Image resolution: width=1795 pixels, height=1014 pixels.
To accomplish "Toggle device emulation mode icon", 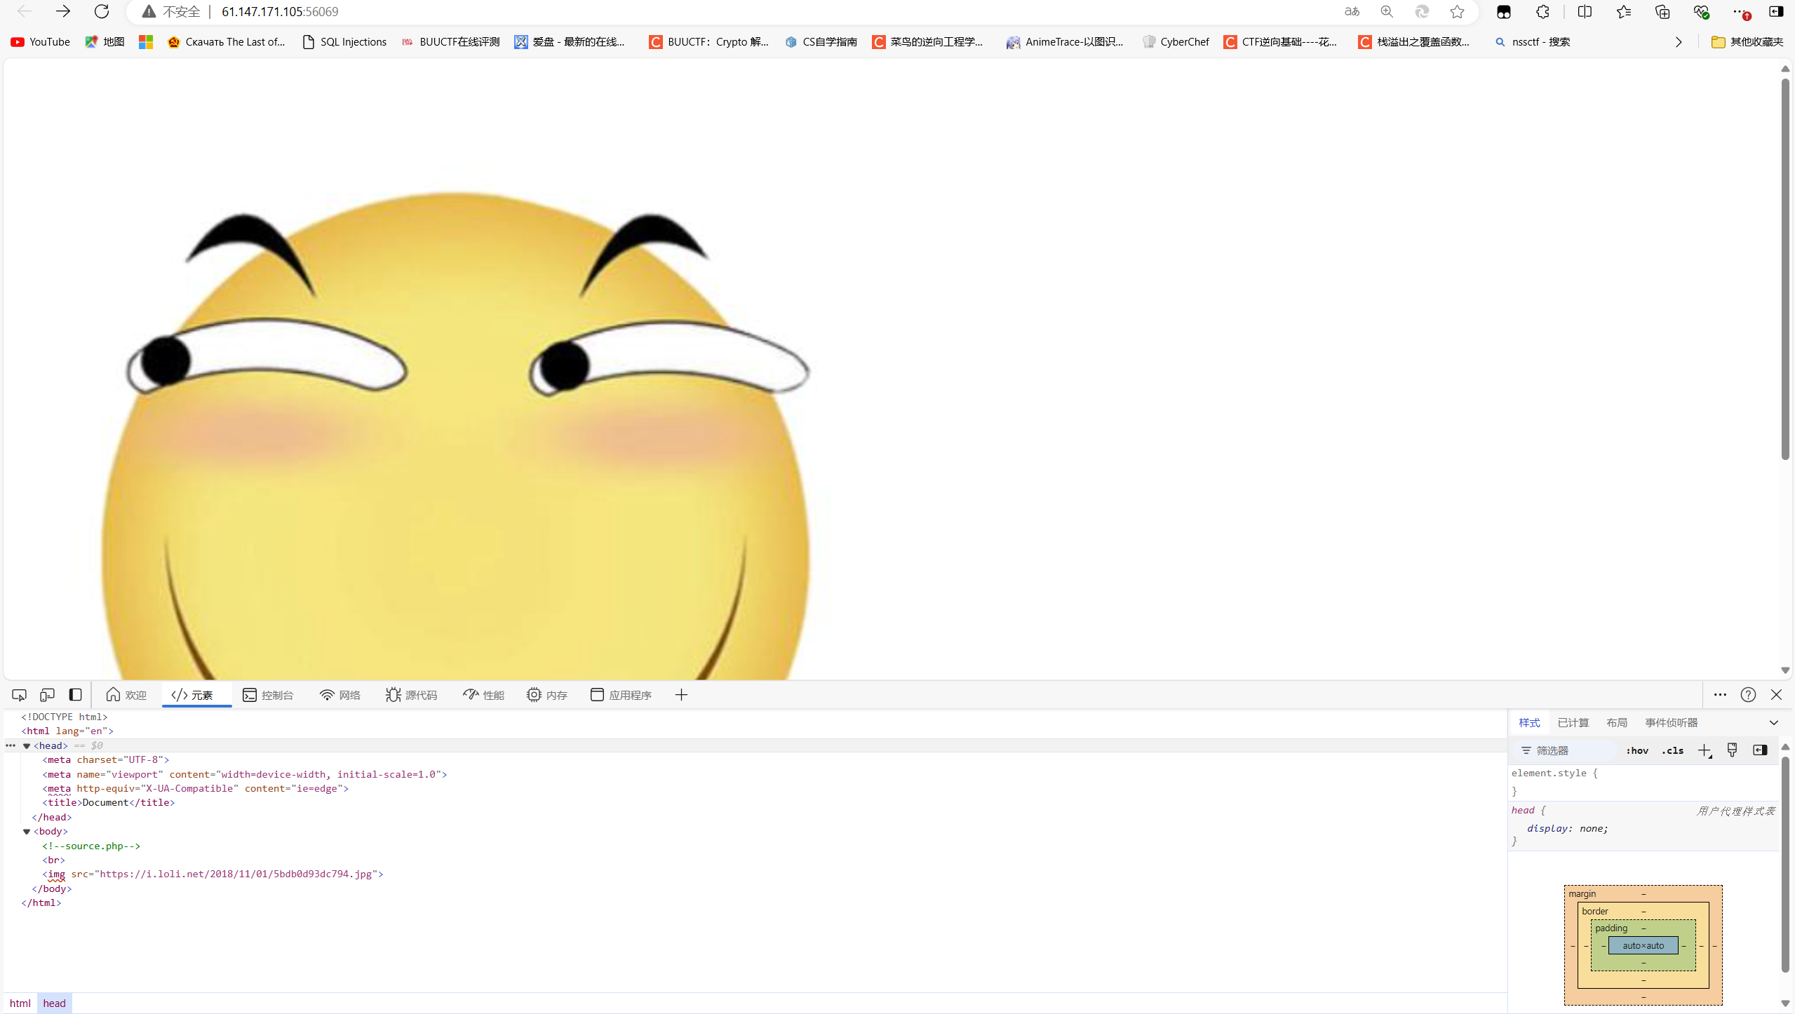I will (x=47, y=695).
